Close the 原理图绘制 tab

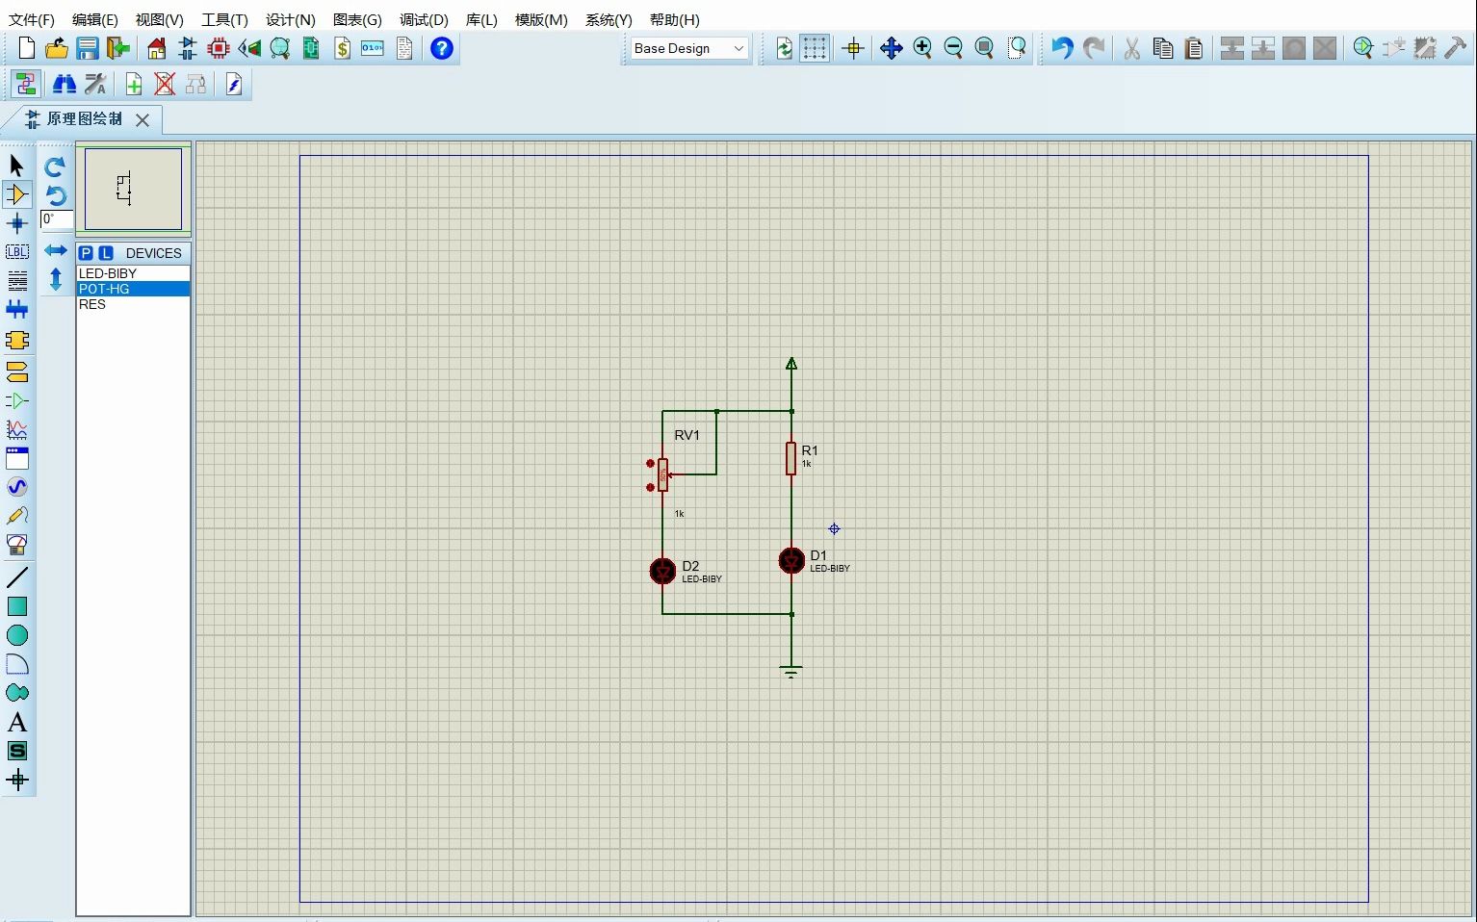tap(143, 119)
